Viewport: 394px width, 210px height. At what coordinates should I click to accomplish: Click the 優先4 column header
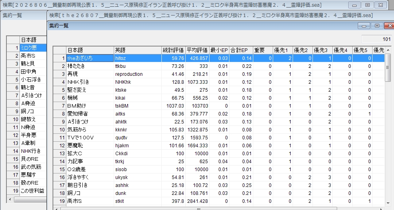(342, 50)
